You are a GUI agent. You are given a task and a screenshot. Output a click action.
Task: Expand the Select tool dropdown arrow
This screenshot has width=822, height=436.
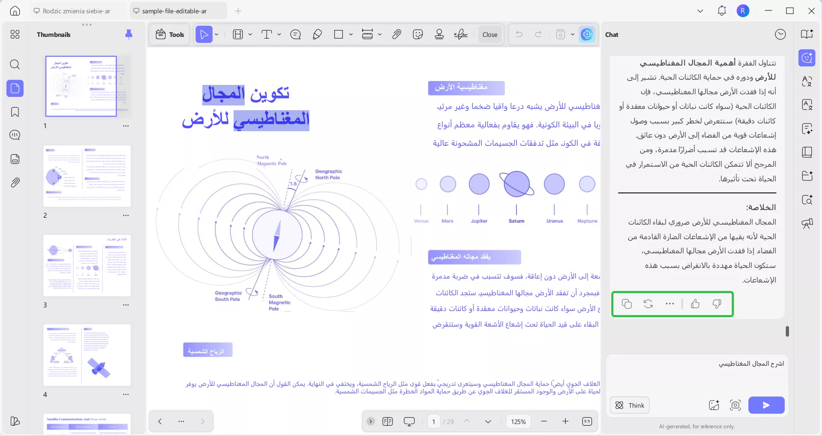click(216, 34)
